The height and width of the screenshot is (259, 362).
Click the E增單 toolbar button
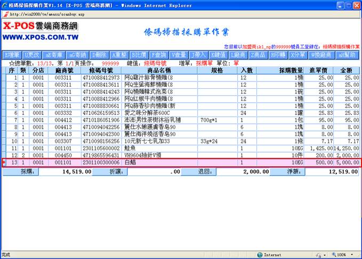click(x=12, y=55)
